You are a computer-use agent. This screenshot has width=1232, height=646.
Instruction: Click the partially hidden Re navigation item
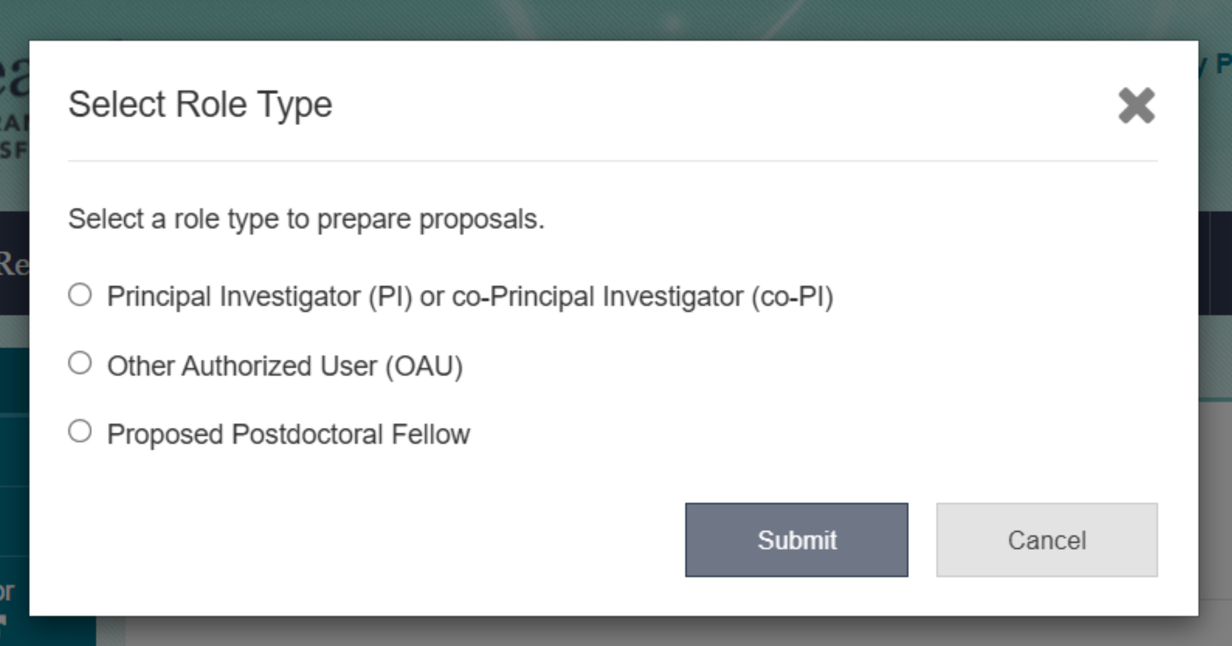coord(14,264)
